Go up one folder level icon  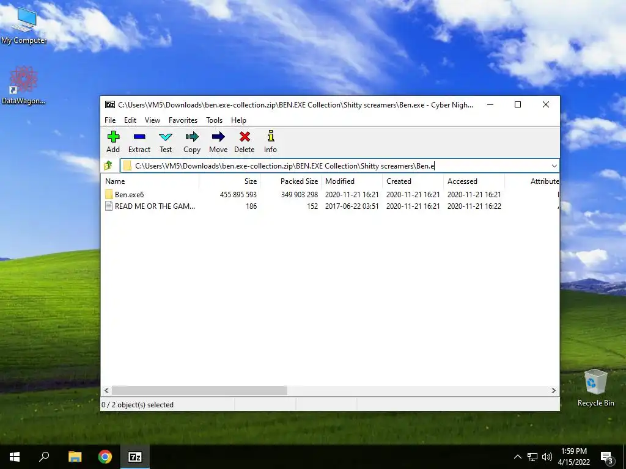108,165
